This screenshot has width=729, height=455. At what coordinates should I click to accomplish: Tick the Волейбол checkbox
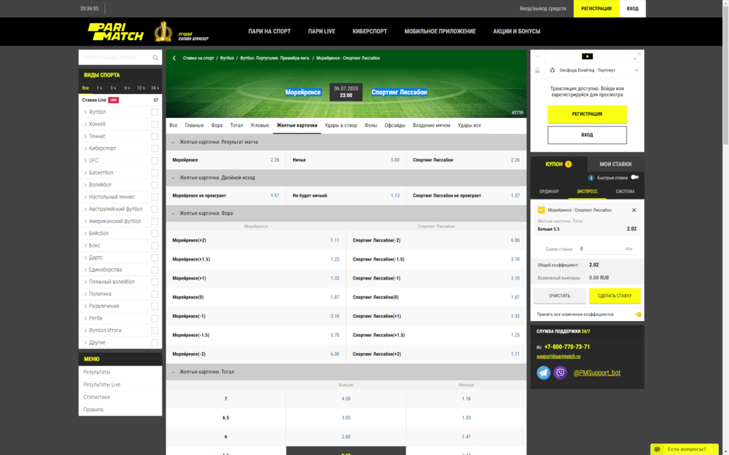(155, 185)
